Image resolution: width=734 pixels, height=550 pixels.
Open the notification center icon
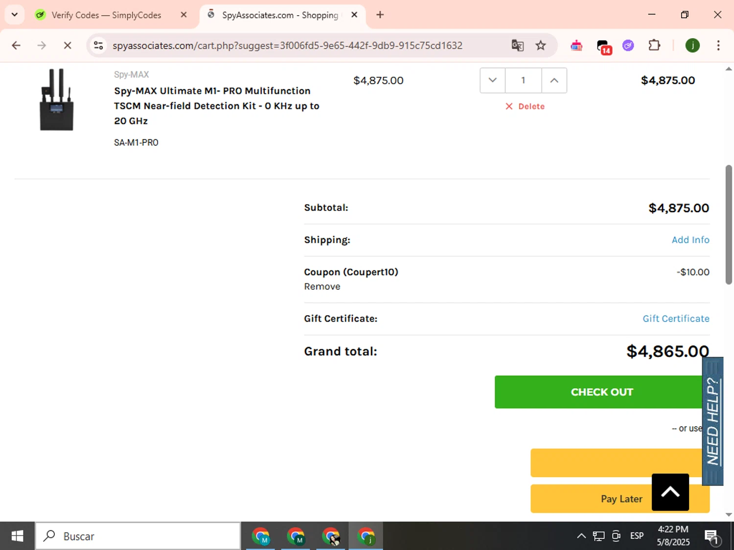(712, 537)
